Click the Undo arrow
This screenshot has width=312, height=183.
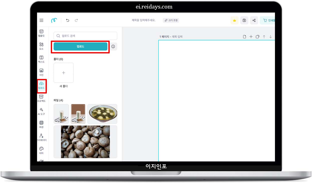point(67,20)
